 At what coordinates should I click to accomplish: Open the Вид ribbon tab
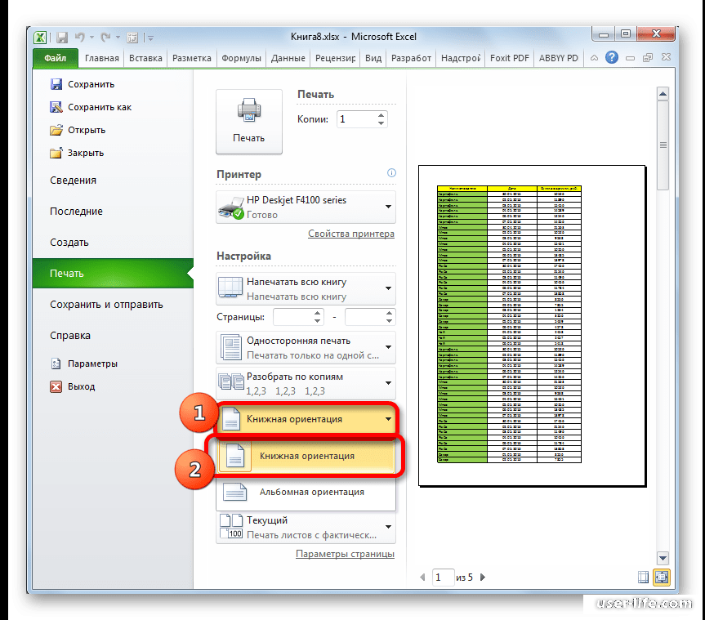(373, 58)
